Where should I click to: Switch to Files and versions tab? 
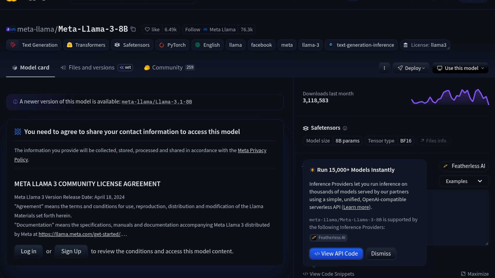point(92,67)
